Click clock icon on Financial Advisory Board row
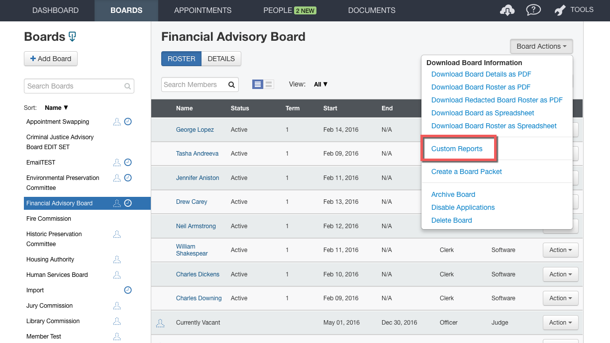Viewport: 610px width, 343px height. click(x=128, y=203)
